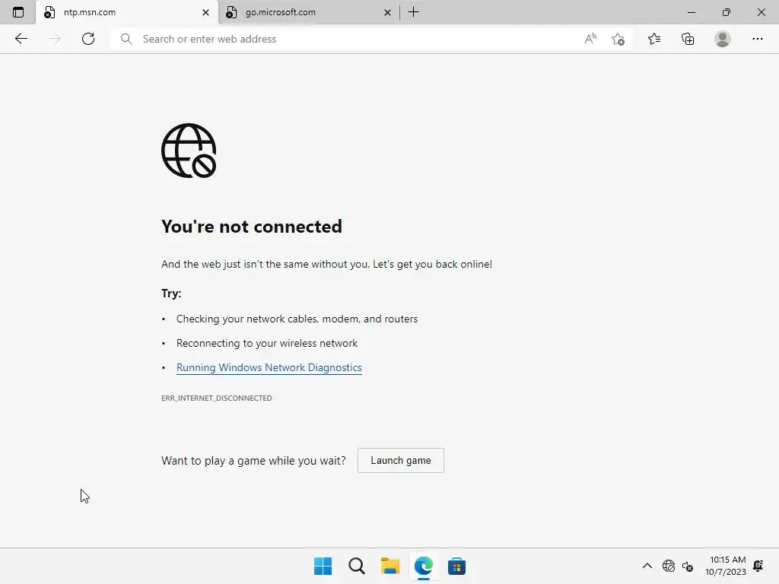Image resolution: width=779 pixels, height=584 pixels.
Task: Open Settings and more ellipsis menu
Action: [x=757, y=39]
